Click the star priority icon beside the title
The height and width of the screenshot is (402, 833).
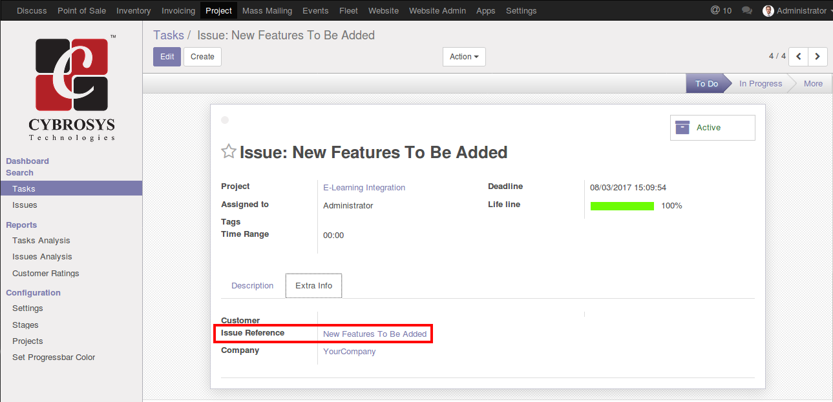click(x=229, y=152)
